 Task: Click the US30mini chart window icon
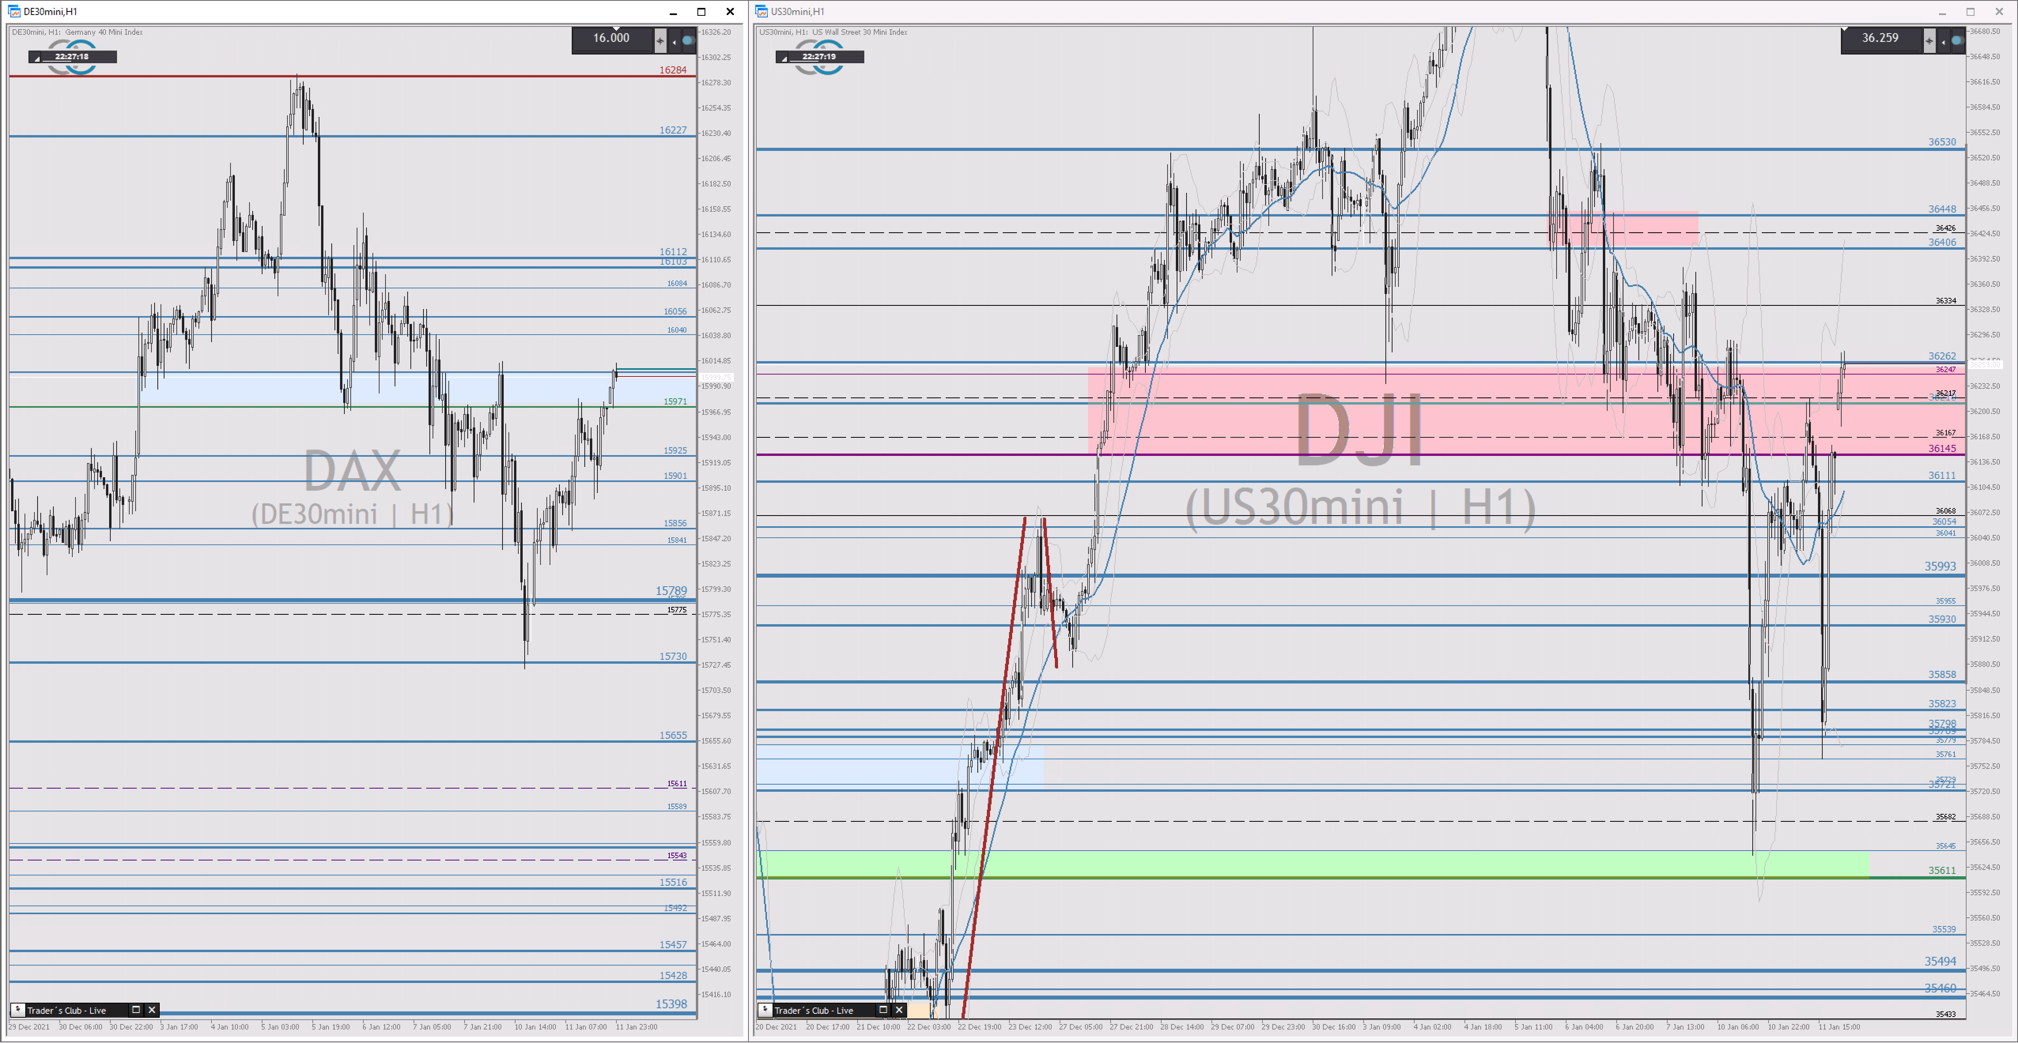[x=761, y=11]
